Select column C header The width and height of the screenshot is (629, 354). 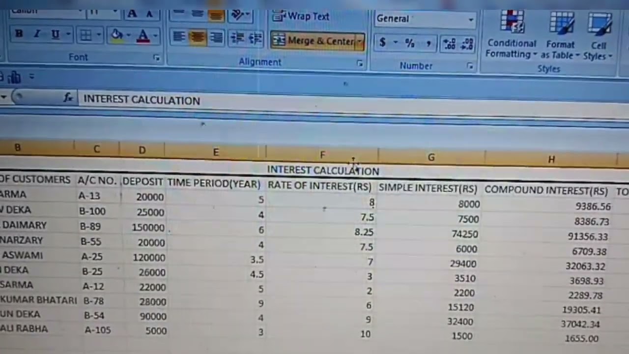point(96,149)
